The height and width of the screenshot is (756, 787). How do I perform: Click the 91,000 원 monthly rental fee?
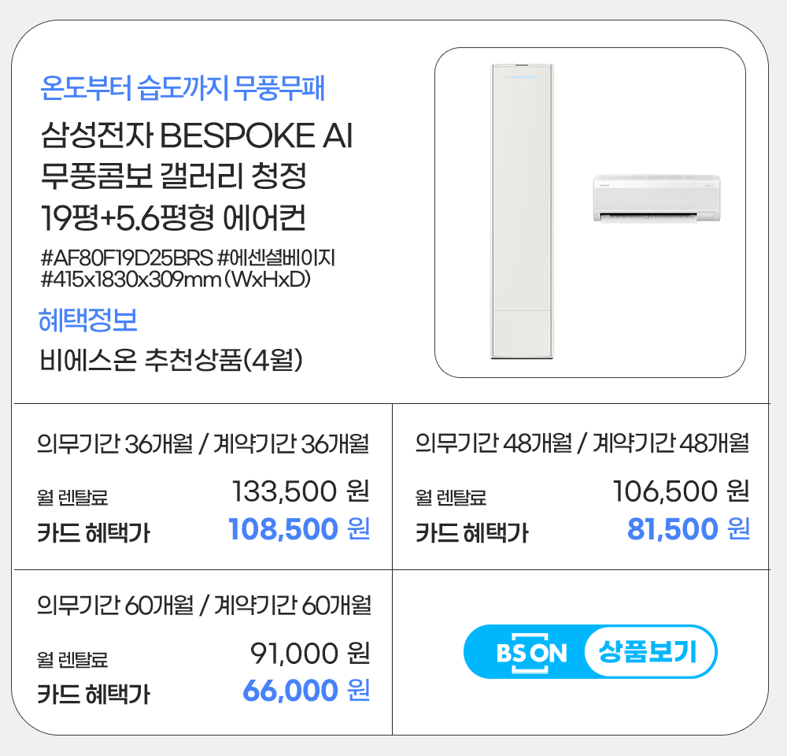coord(309,653)
